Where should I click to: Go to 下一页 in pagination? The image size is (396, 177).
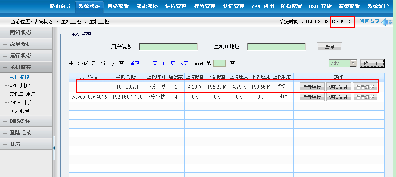[168, 63]
